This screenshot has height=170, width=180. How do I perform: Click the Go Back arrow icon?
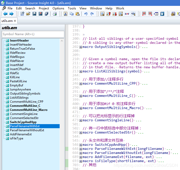(5, 14)
